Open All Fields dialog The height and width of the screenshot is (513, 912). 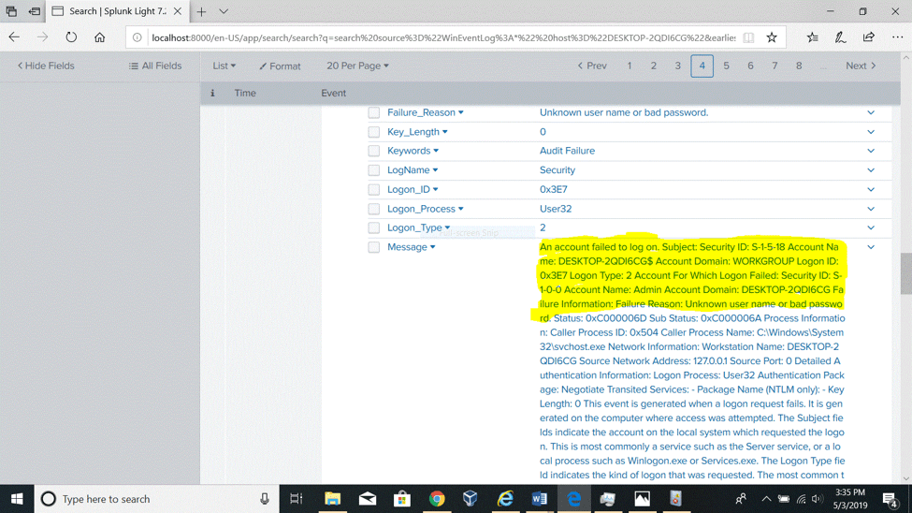(155, 66)
